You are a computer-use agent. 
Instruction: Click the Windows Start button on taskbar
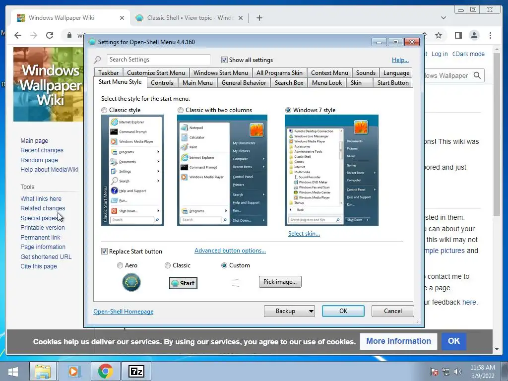(13, 371)
